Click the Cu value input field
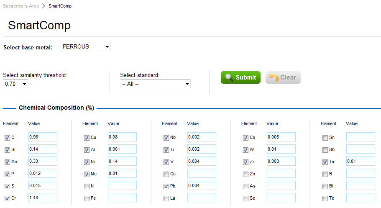 122,137
